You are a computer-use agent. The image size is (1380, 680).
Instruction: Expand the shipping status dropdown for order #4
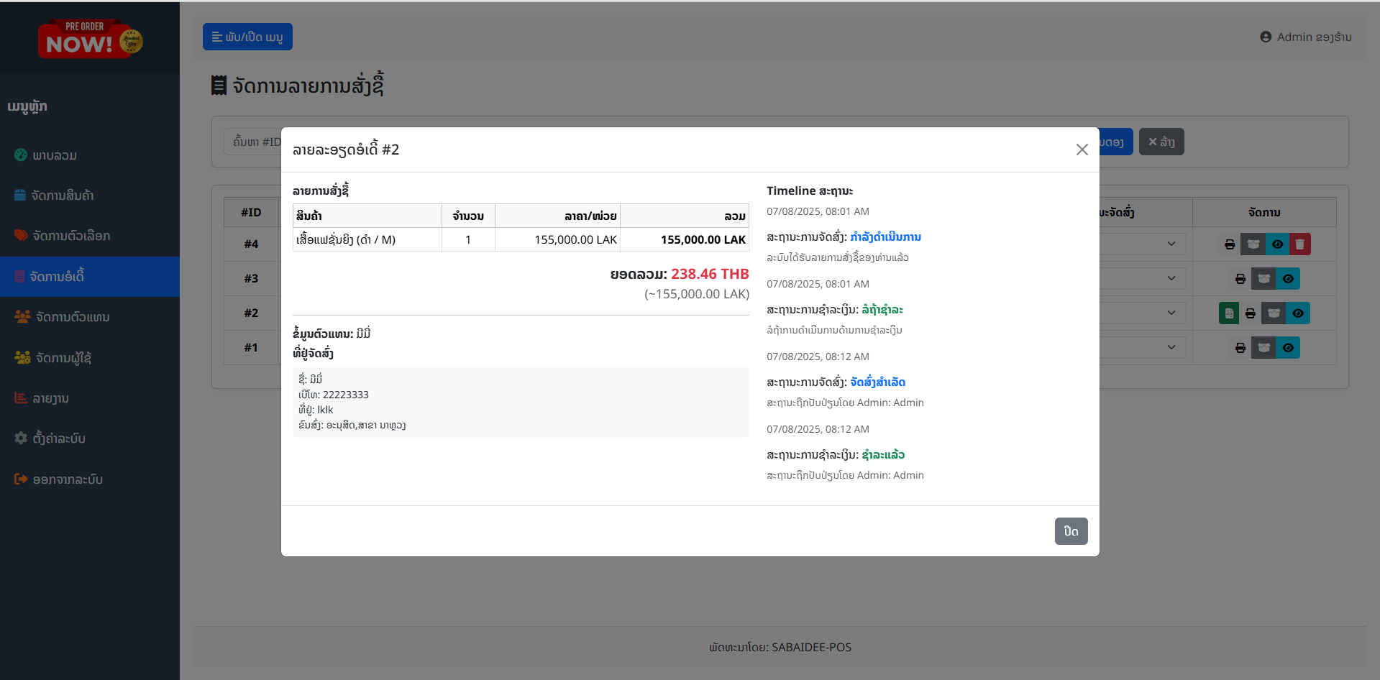point(1171,244)
